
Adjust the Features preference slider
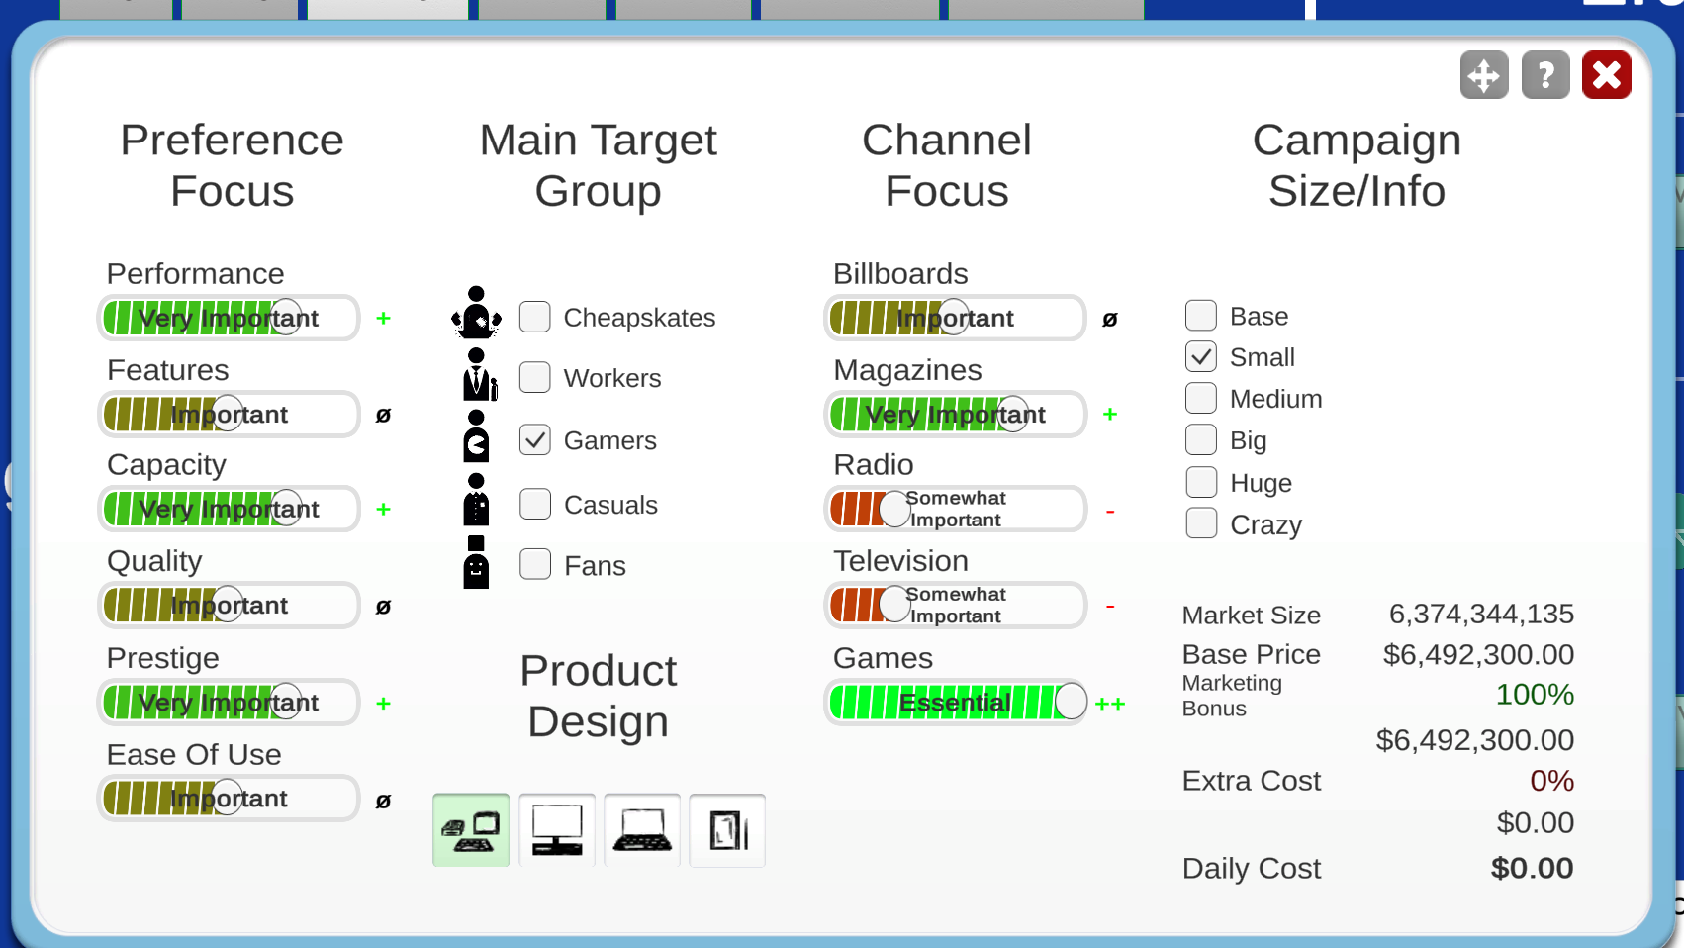(x=229, y=414)
